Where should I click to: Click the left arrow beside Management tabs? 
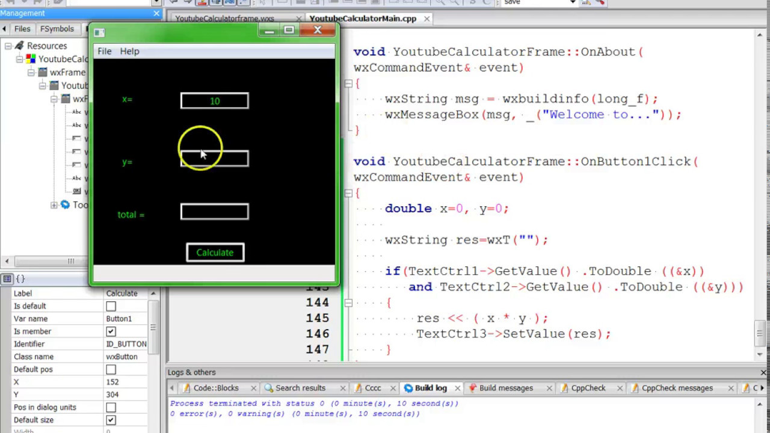point(4,29)
